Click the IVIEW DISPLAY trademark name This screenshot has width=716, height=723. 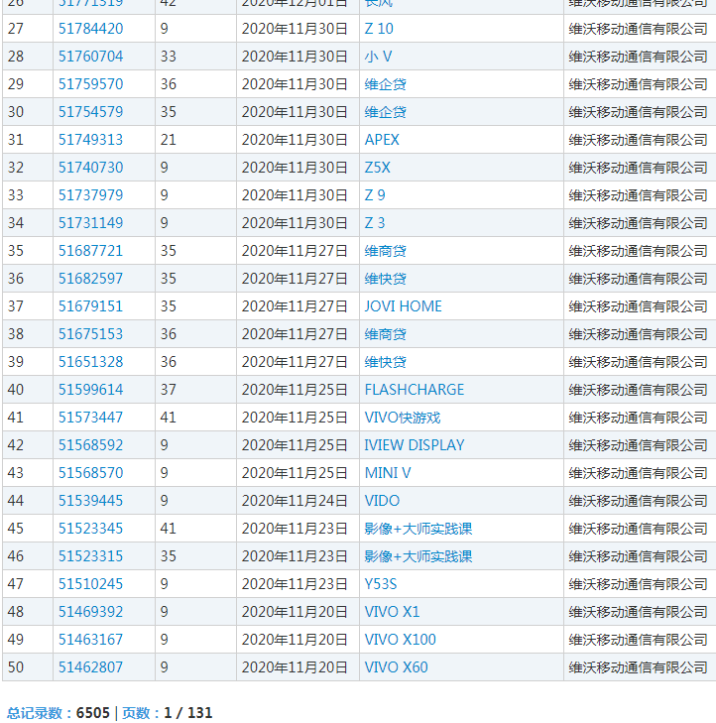tap(414, 445)
